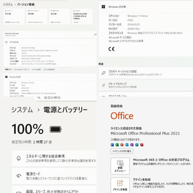Click the Excel icon under Office product

pyautogui.click(x=117, y=145)
